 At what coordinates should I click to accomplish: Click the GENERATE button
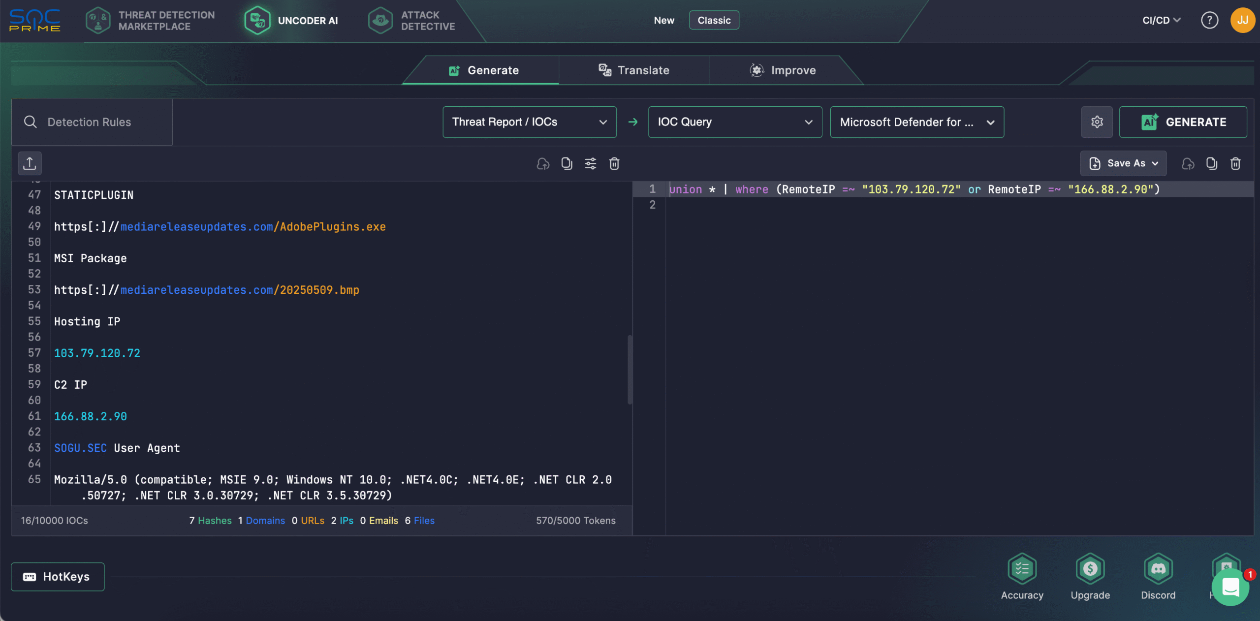pos(1183,122)
